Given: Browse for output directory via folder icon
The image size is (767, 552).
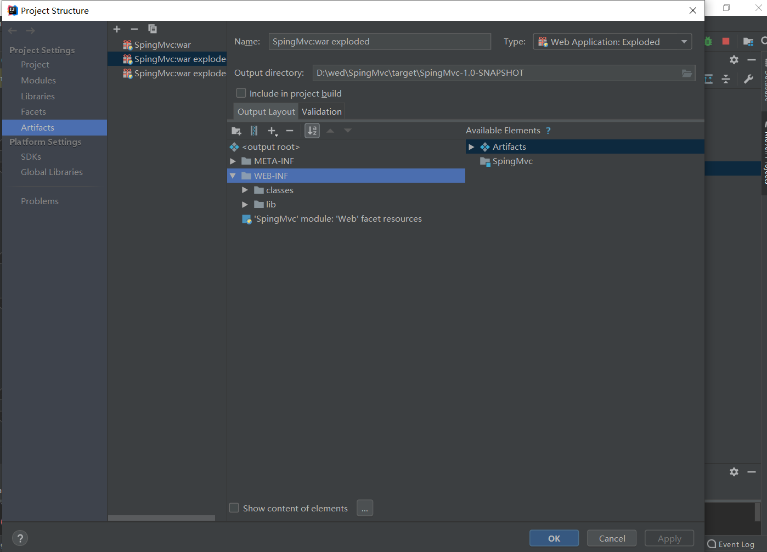Looking at the screenshot, I should click(687, 72).
